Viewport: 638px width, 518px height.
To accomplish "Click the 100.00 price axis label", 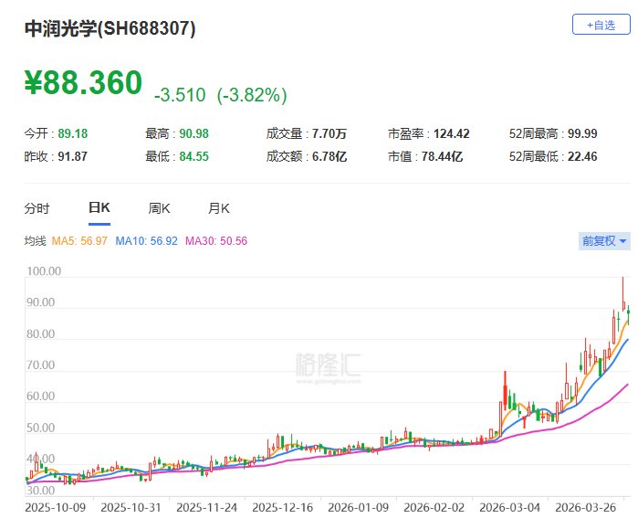I will click(x=44, y=271).
